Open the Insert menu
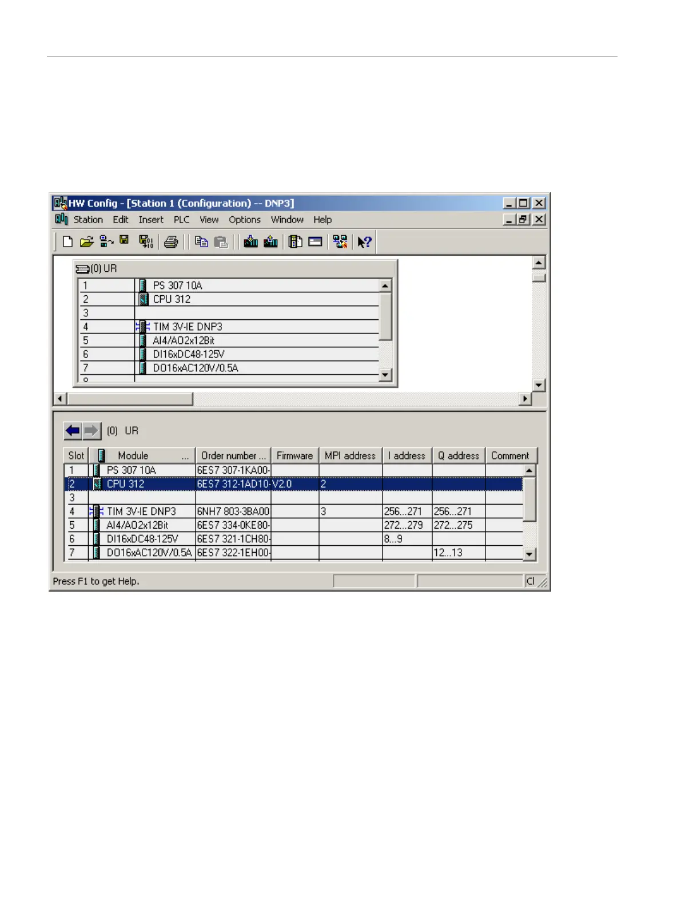Image resolution: width=681 pixels, height=908 pixels. coord(151,220)
